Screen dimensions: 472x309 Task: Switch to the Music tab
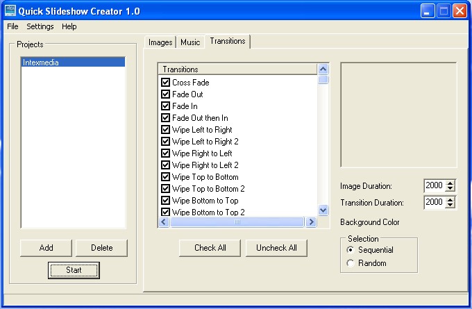point(190,42)
